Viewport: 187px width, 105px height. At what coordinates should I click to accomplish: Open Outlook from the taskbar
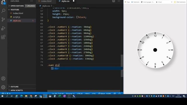pos(41,96)
